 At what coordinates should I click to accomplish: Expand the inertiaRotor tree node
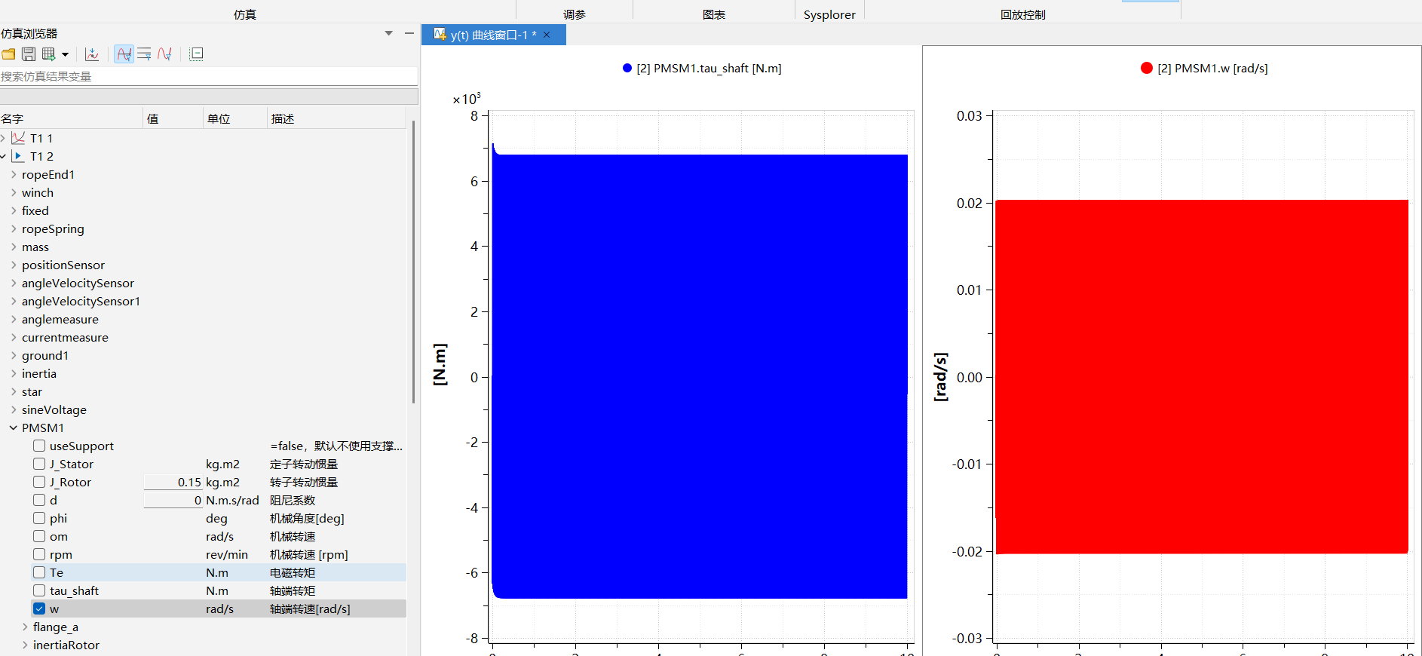point(25,645)
